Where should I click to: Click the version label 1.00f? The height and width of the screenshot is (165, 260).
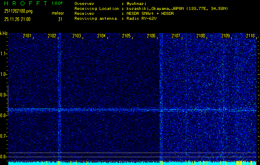pos(57,3)
